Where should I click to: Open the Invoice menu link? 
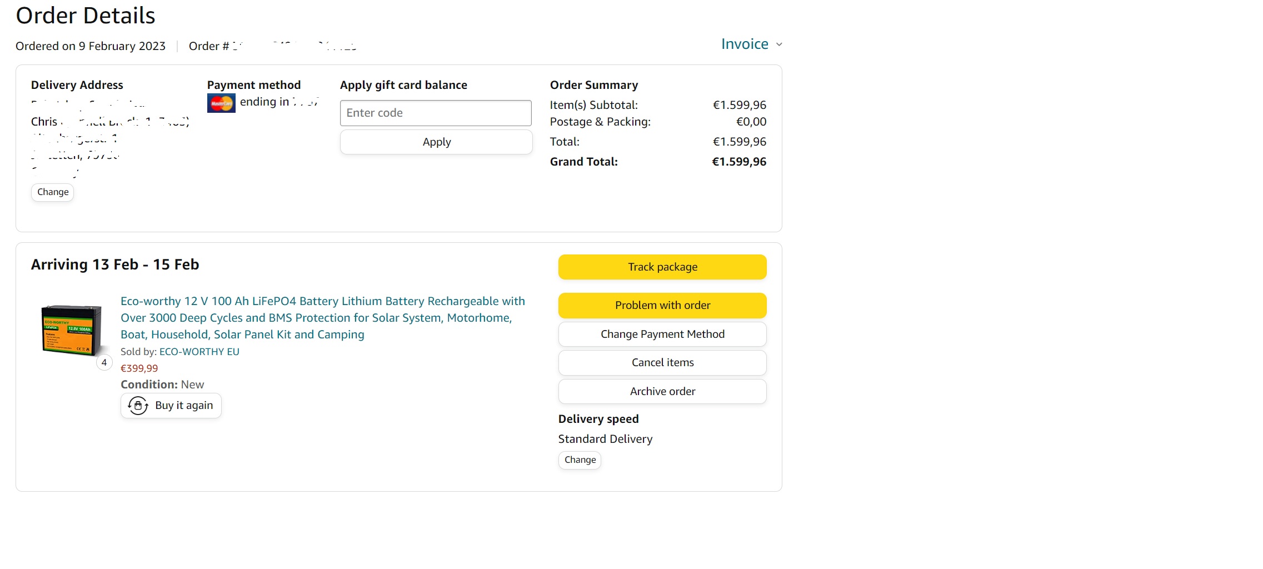coord(745,44)
